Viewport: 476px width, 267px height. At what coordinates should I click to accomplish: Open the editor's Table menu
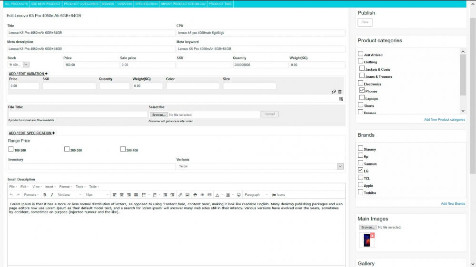pyautogui.click(x=94, y=187)
